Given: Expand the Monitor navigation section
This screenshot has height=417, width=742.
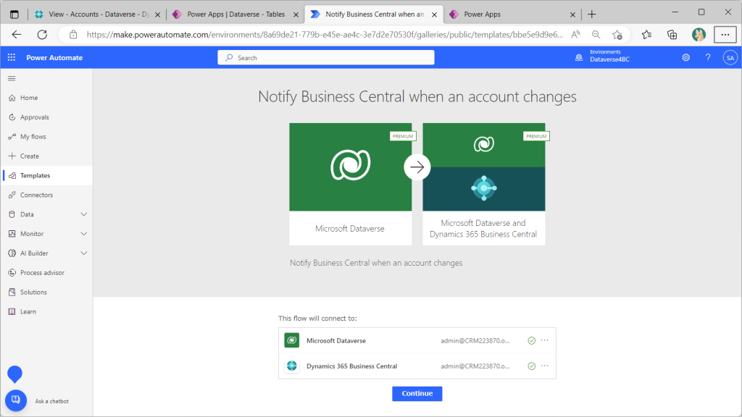Looking at the screenshot, I should coord(84,234).
